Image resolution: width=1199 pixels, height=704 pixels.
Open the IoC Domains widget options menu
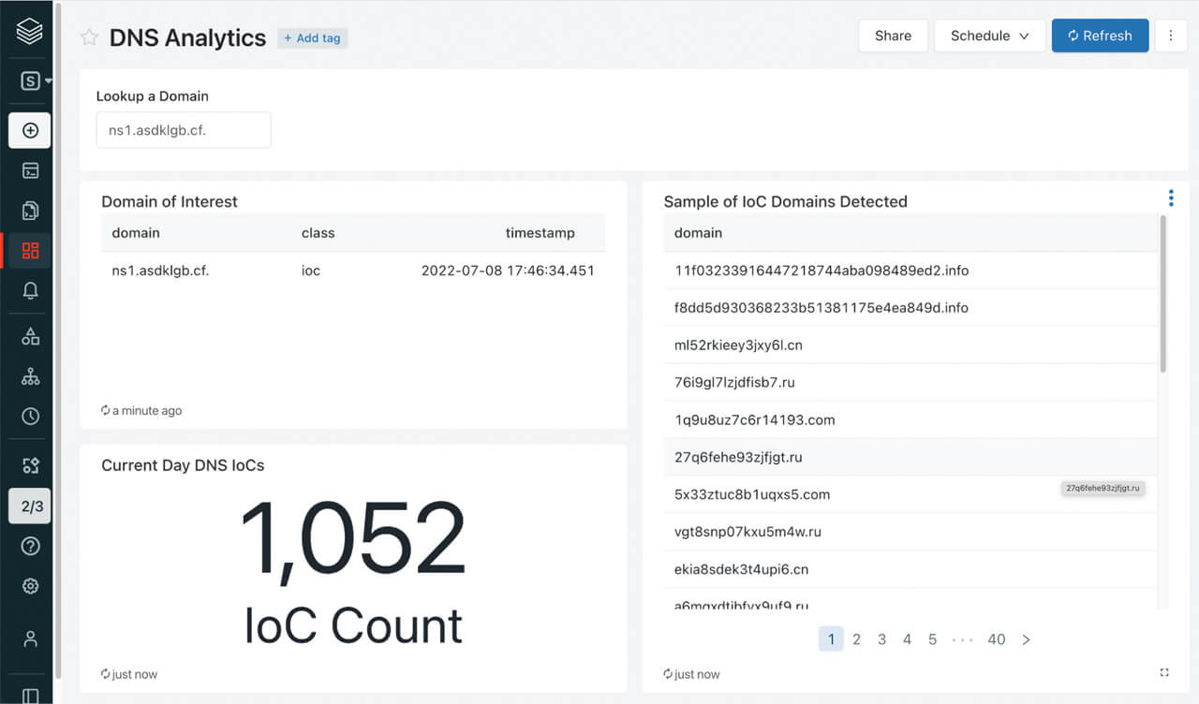coord(1170,198)
